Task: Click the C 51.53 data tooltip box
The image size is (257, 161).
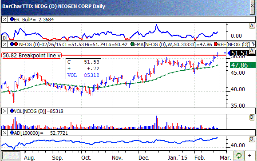Action: click(83, 68)
